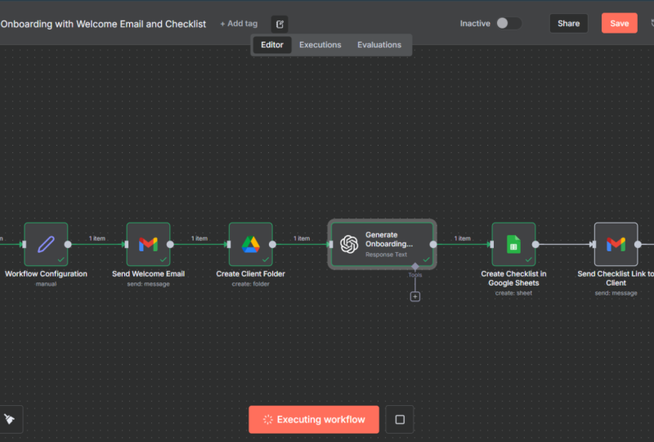The image size is (654, 442).
Task: Click the "Create Client Folder" node label
Action: pos(251,274)
